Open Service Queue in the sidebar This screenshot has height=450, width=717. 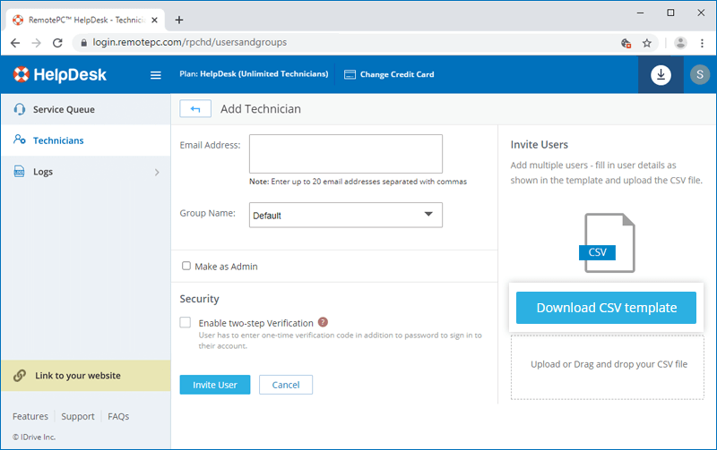[63, 109]
